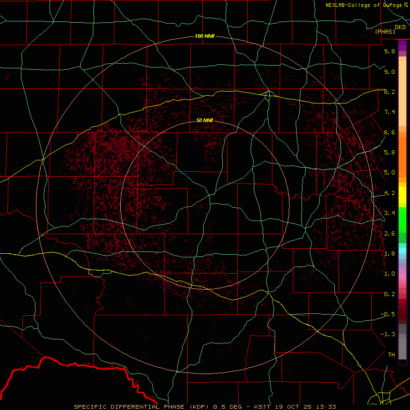Click the 6.6 scale value
Image resolution: width=410 pixels, height=410 pixels.
point(389,132)
